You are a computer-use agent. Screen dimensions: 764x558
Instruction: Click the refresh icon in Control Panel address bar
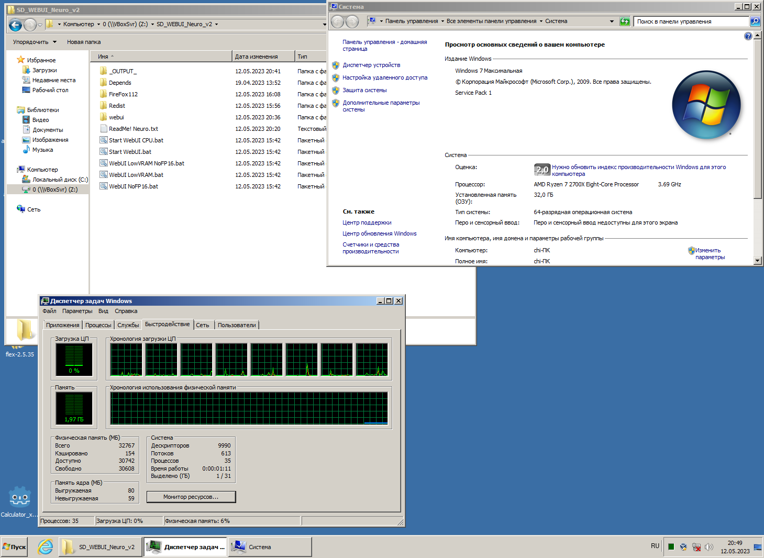(x=625, y=21)
